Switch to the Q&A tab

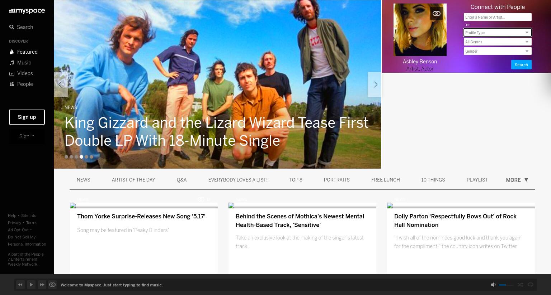pyautogui.click(x=182, y=180)
